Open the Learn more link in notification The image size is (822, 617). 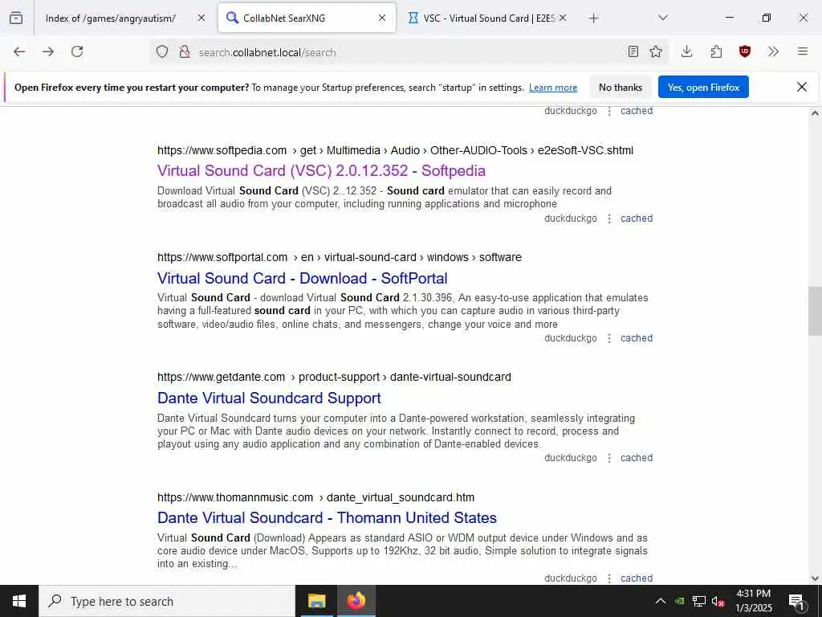(x=553, y=88)
